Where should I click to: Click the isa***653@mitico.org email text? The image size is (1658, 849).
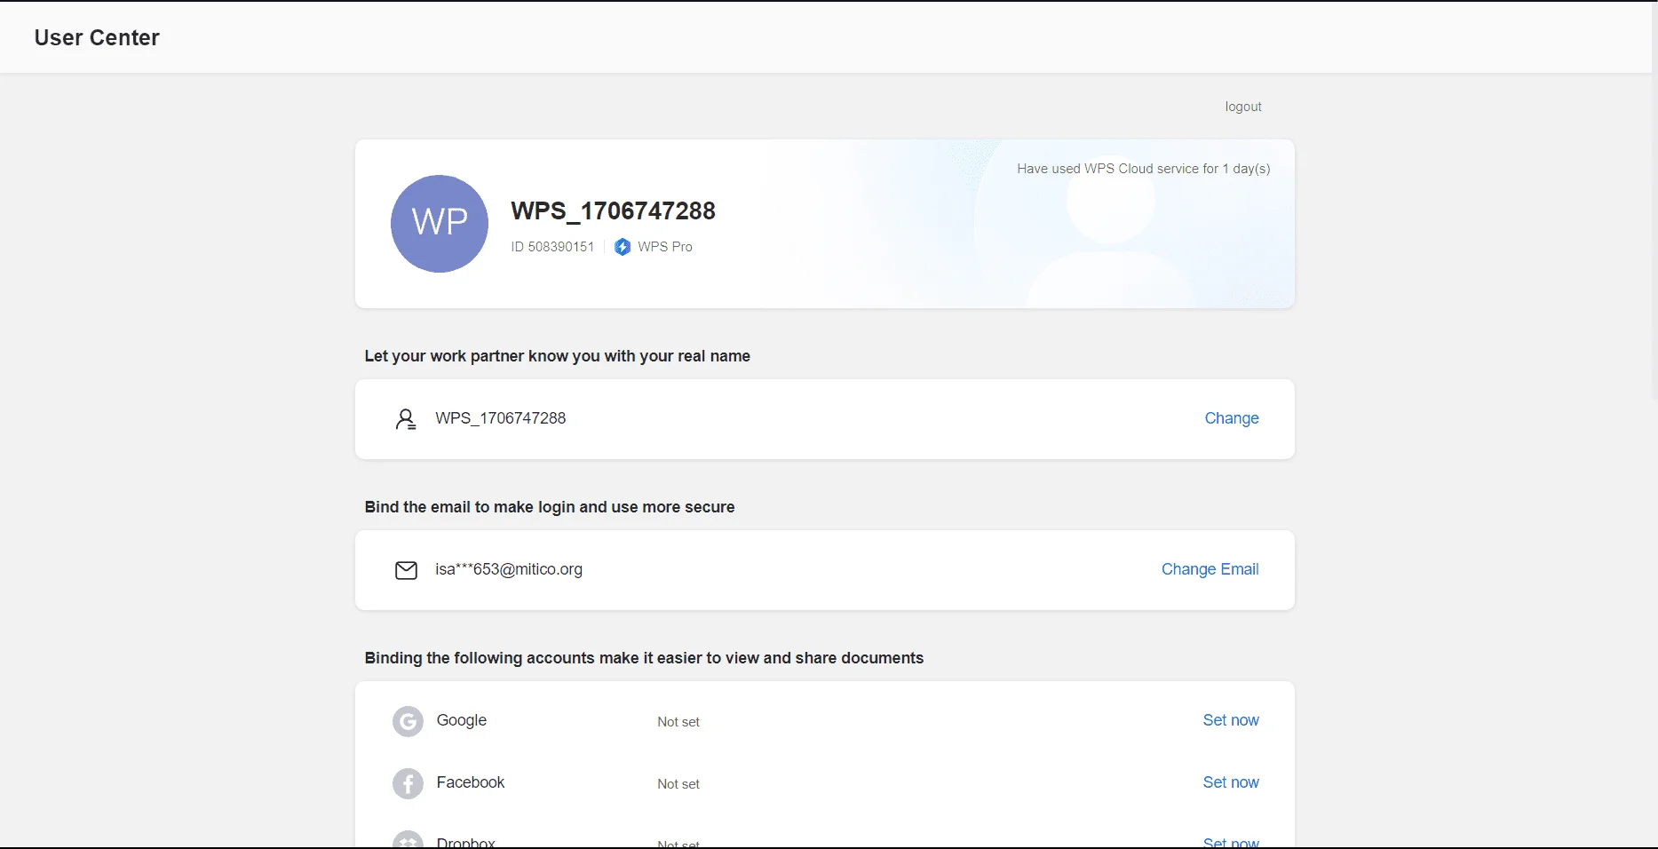tap(509, 569)
